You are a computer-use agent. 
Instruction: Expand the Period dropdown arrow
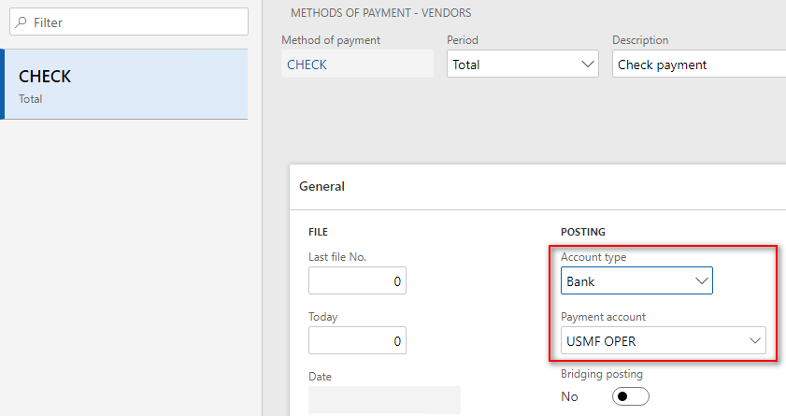point(588,65)
